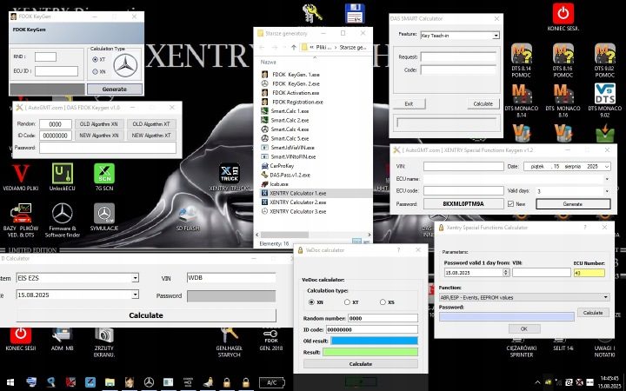Open BAZY PLIKÓW VED. & DTS shortcut

(21, 220)
